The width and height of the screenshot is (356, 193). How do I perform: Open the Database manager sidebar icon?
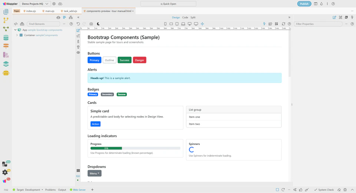(x=6, y=38)
